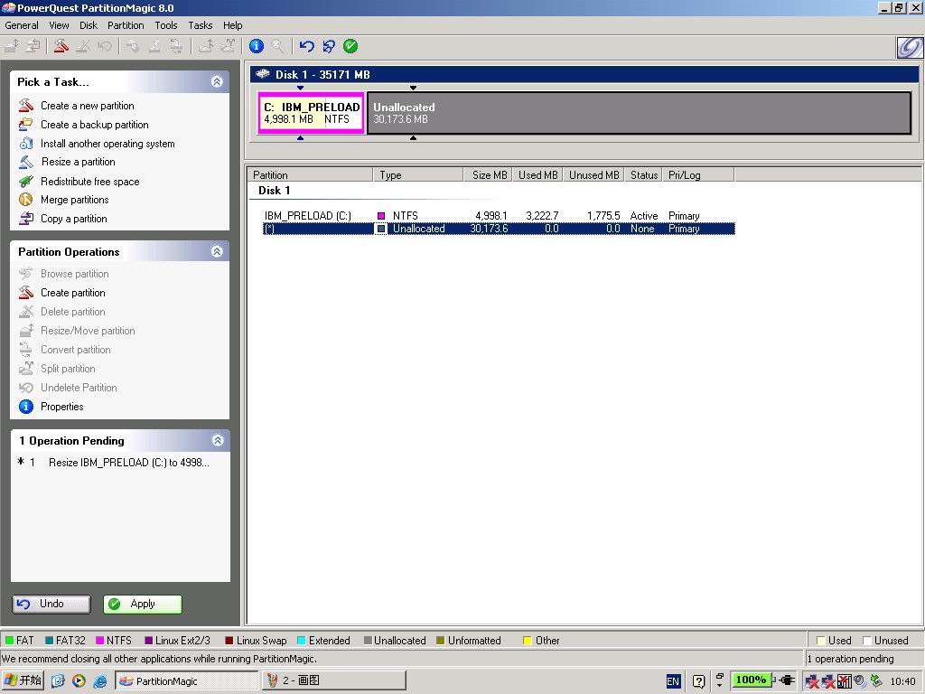Open the Partition menu

pos(126,24)
